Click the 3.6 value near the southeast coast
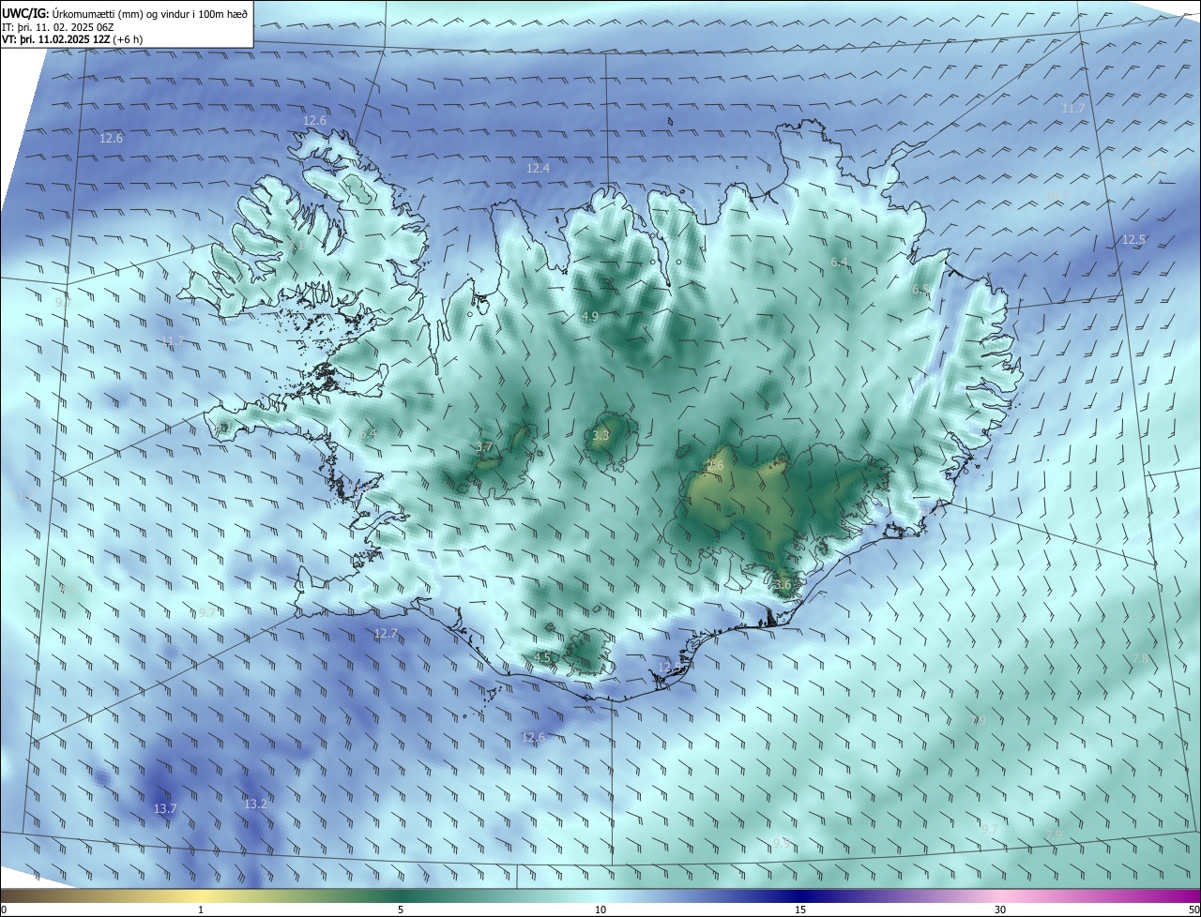This screenshot has height=917, width=1201. click(x=783, y=584)
